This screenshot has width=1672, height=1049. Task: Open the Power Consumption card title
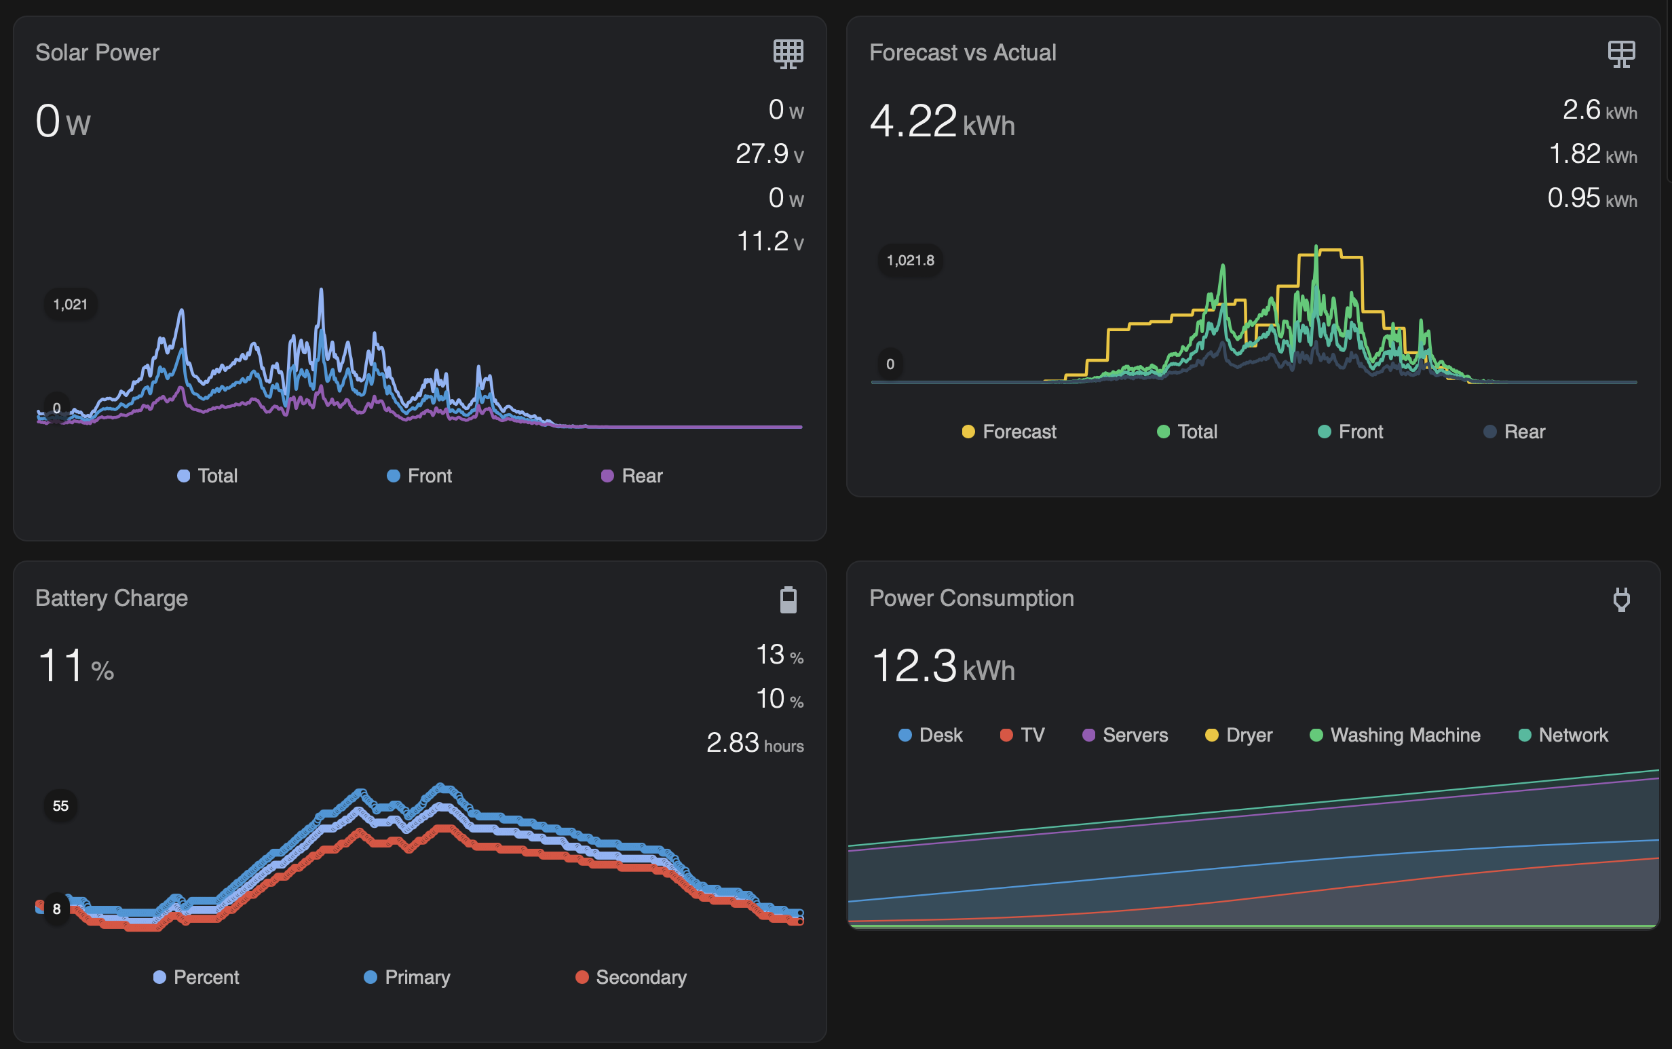click(x=971, y=598)
